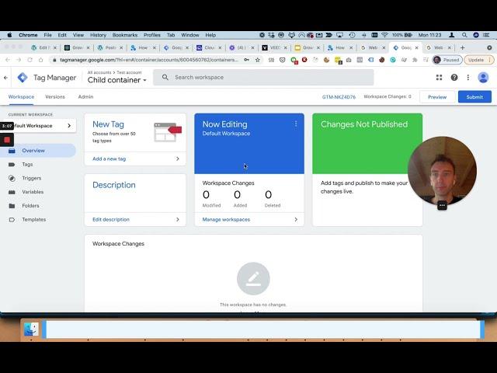The height and width of the screenshot is (373, 497).
Task: Click the Tags sidebar icon
Action: click(12, 164)
